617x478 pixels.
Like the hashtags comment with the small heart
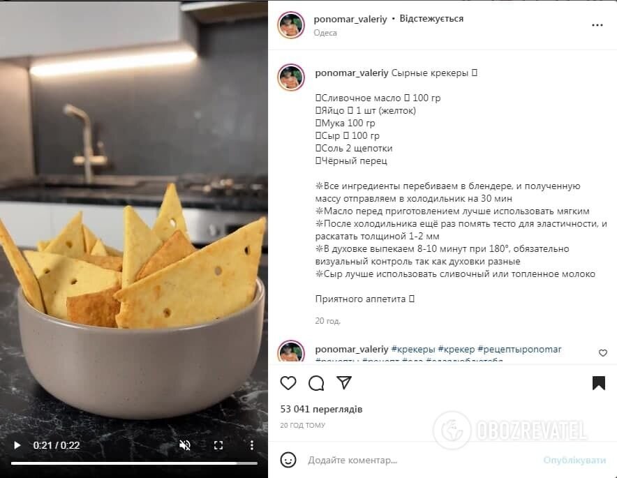[x=603, y=353]
